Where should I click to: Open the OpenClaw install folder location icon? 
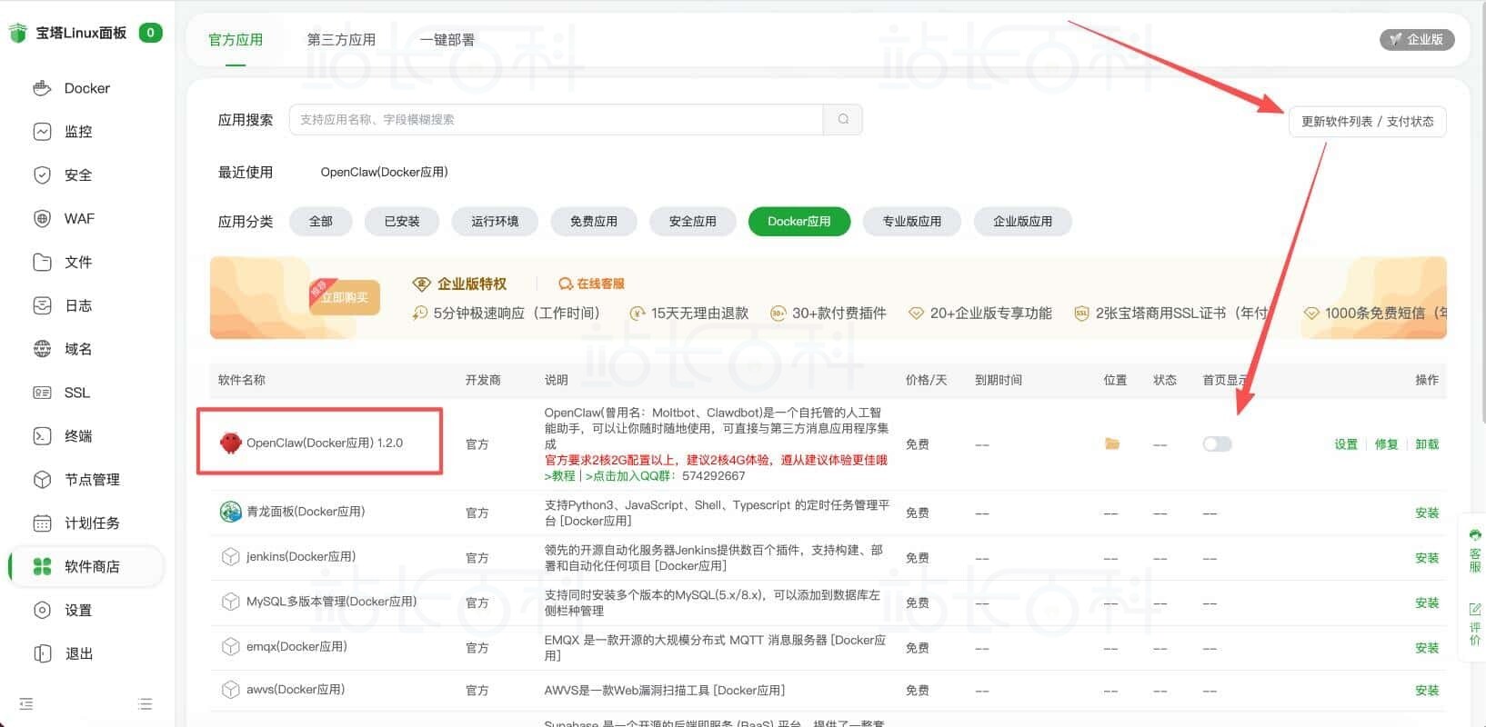[x=1111, y=444]
